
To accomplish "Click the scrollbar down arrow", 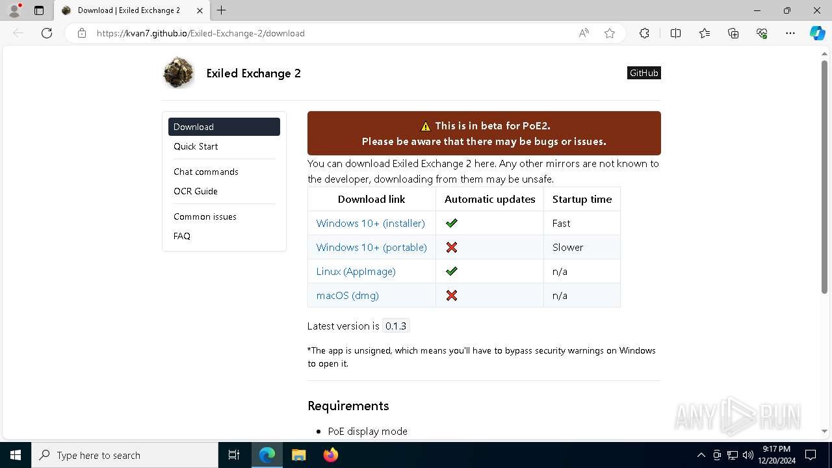I will click(824, 431).
